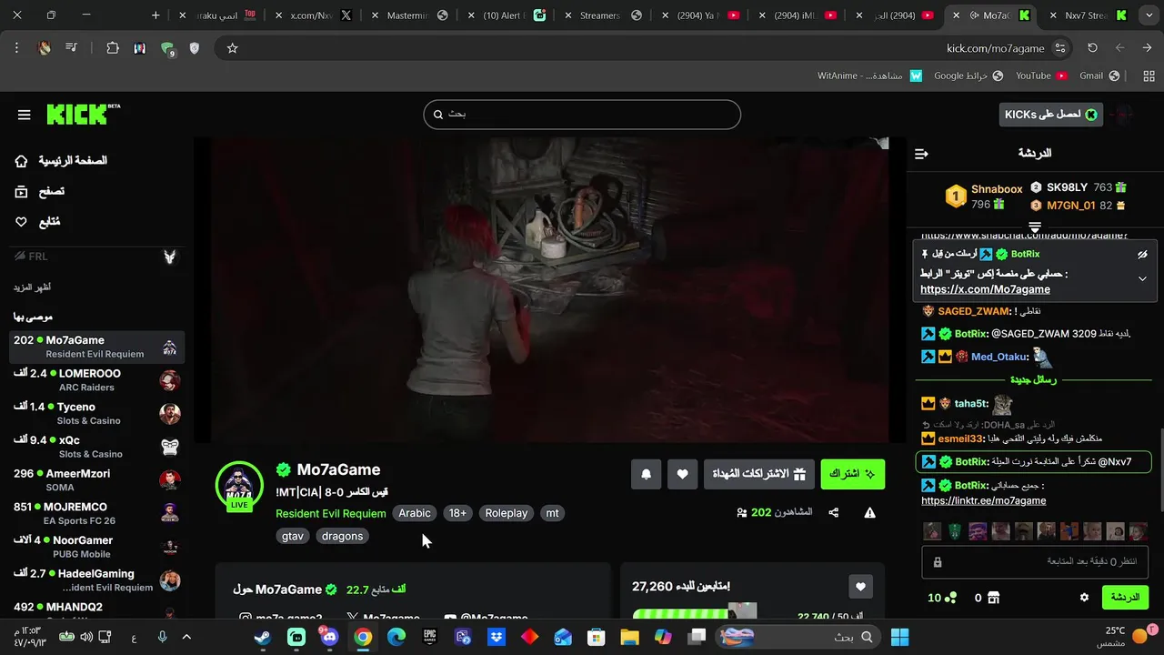
Task: Open chat settings gear
Action: click(1084, 598)
